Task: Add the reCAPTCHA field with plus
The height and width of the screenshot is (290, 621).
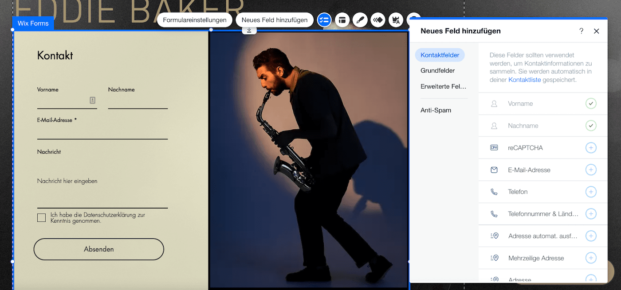Action: 591,148
